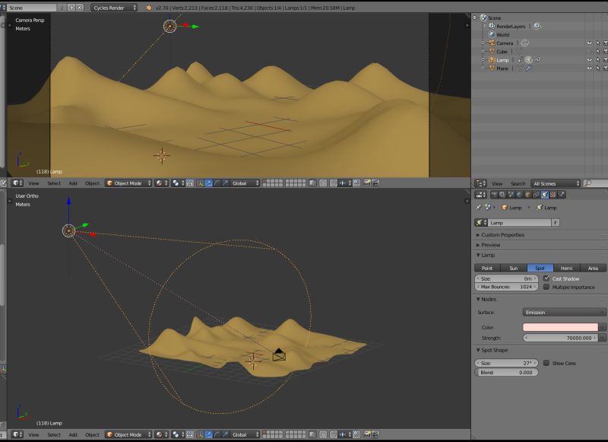Open Add menu in top viewport header
Image resolution: width=608 pixels, height=442 pixels.
pyautogui.click(x=73, y=183)
